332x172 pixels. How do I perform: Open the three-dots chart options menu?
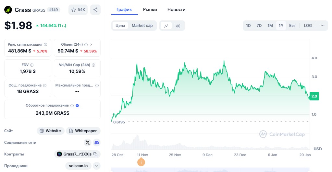pyautogui.click(x=322, y=26)
